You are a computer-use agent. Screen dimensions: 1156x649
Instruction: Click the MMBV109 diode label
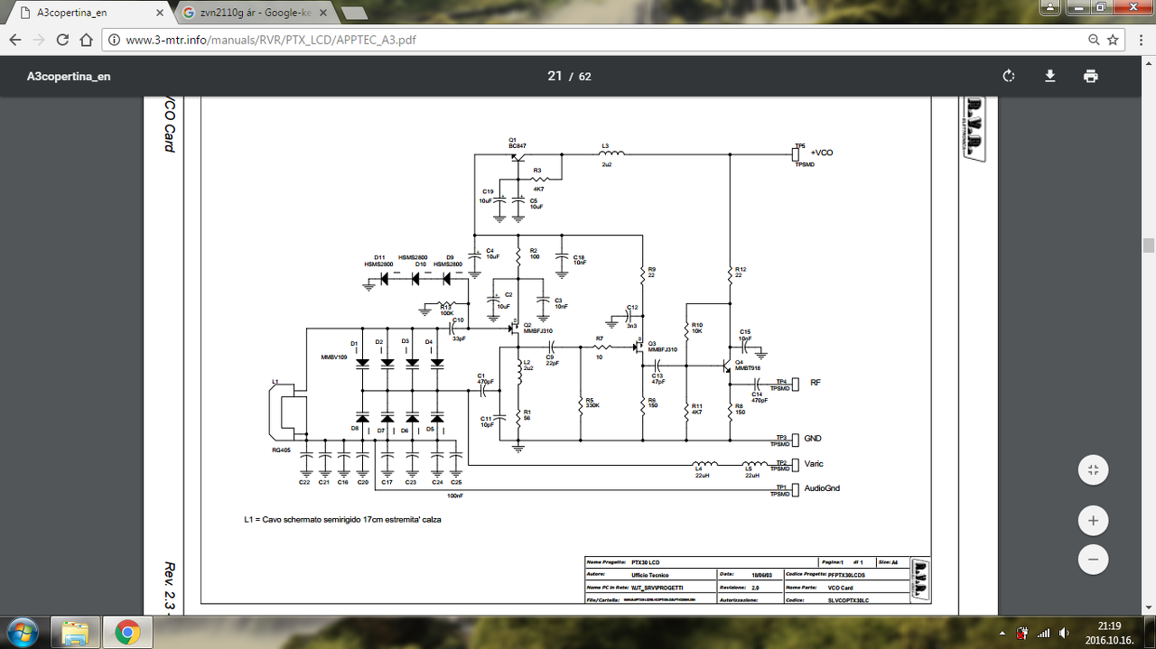coord(334,357)
